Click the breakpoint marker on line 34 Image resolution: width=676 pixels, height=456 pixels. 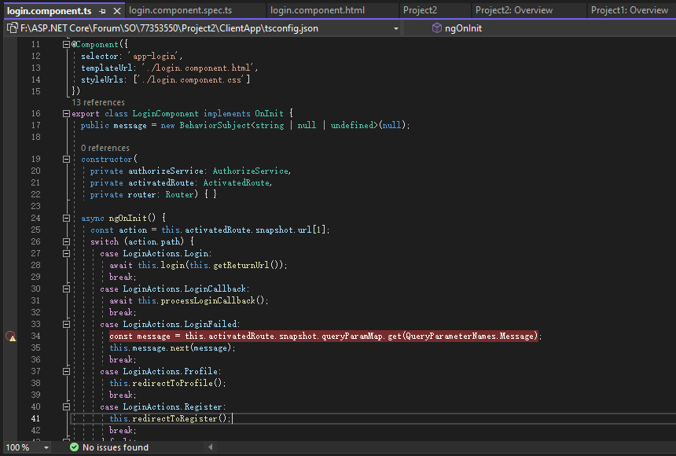coord(11,336)
